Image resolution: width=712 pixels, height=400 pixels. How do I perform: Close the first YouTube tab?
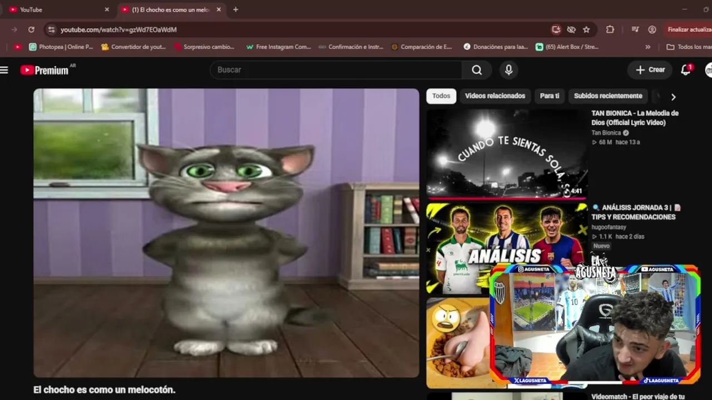pos(107,9)
